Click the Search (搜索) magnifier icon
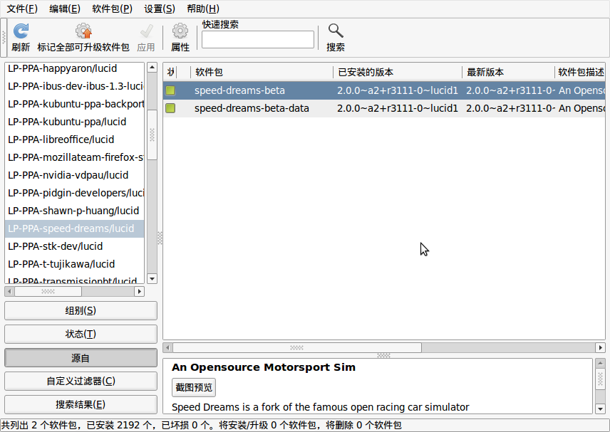Screen dimensions: 610x432 pos(336,31)
